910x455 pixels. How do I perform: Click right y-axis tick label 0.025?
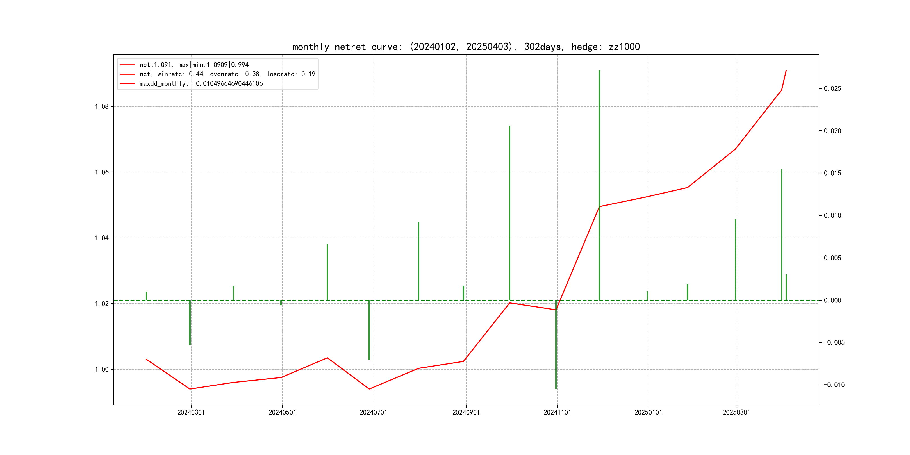click(832, 89)
